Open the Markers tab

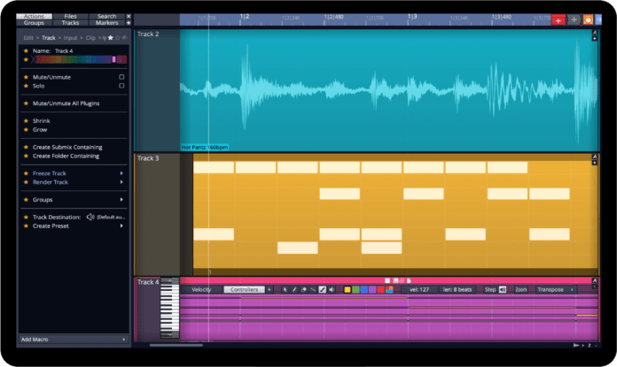tap(106, 23)
